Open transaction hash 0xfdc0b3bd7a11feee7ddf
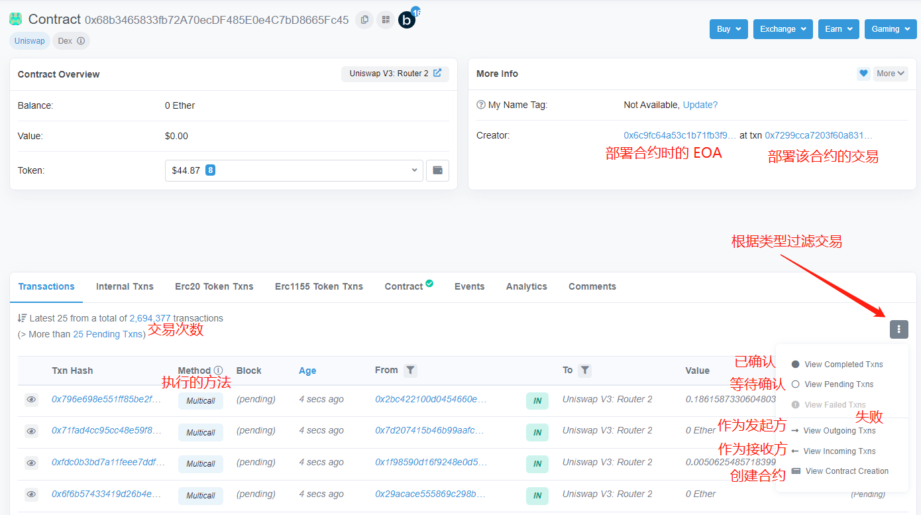The image size is (921, 515). click(109, 463)
